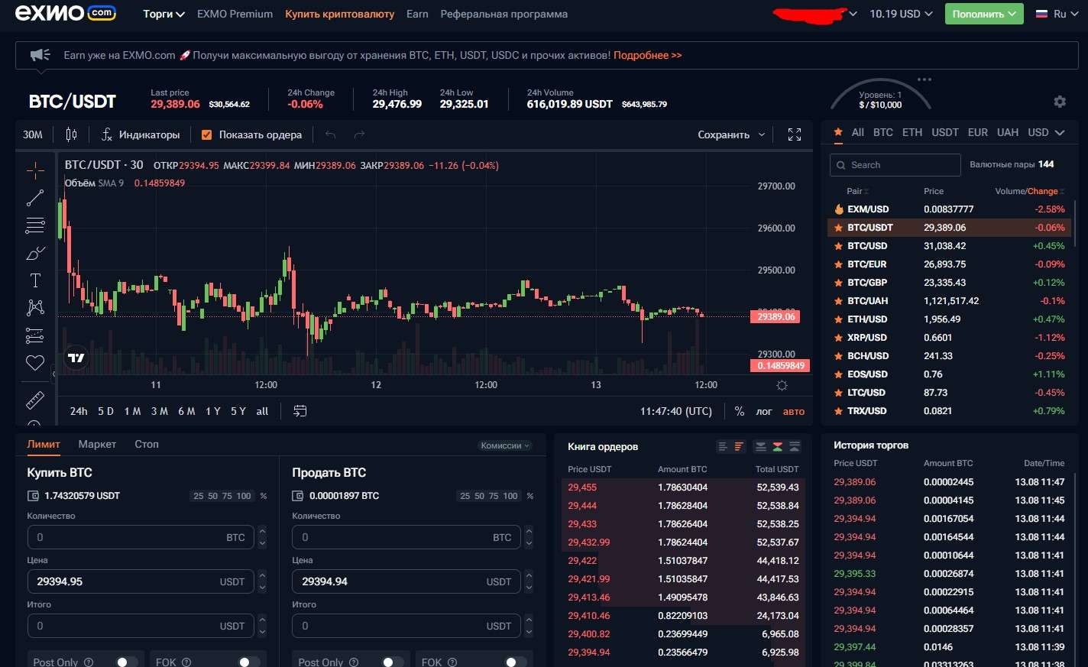Enable FOK in buy form
1088x667 pixels.
pyautogui.click(x=249, y=662)
